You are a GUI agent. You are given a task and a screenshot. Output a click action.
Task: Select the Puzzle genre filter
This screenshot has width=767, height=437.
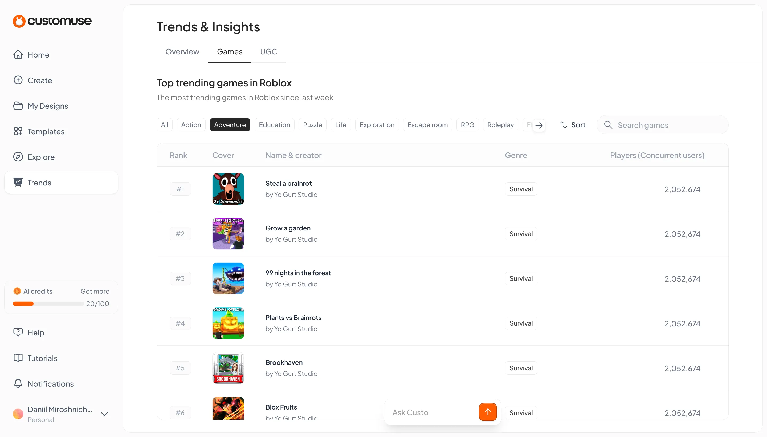coord(312,125)
